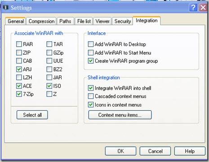The image size is (209, 162).
Task: Click the Select all button
Action: tap(32, 115)
